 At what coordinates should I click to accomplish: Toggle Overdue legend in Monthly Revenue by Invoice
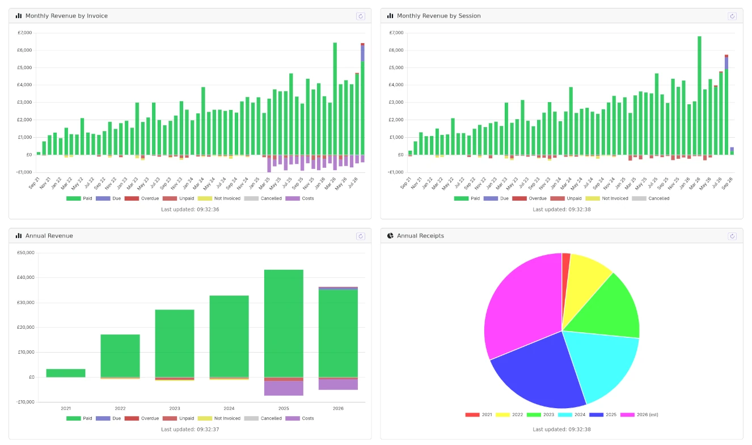142,198
